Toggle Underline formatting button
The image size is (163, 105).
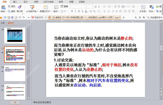(79, 11)
